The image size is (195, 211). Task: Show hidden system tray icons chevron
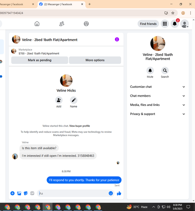[x=154, y=207]
